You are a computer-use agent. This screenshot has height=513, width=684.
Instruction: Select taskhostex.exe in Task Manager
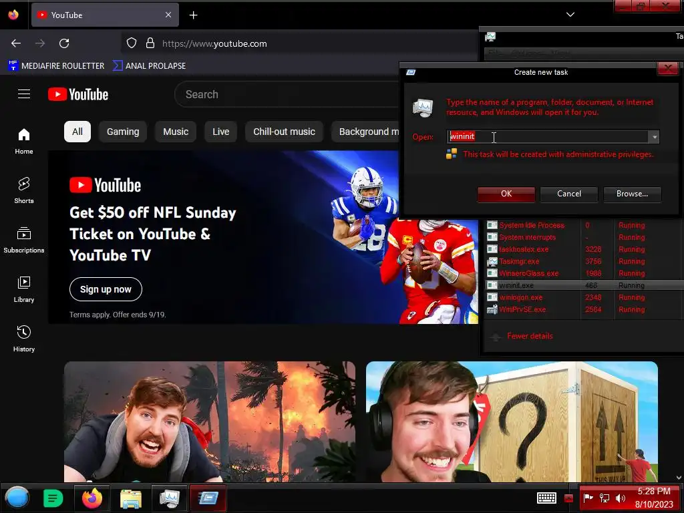(584, 250)
